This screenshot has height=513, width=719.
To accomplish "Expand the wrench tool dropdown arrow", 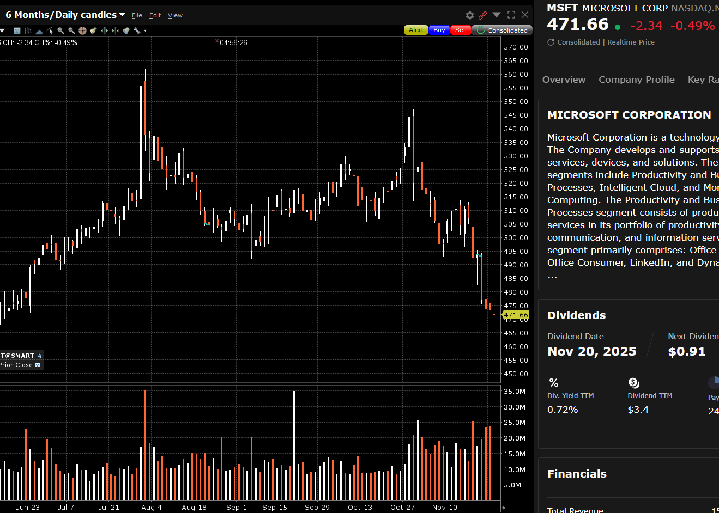I will (x=145, y=31).
